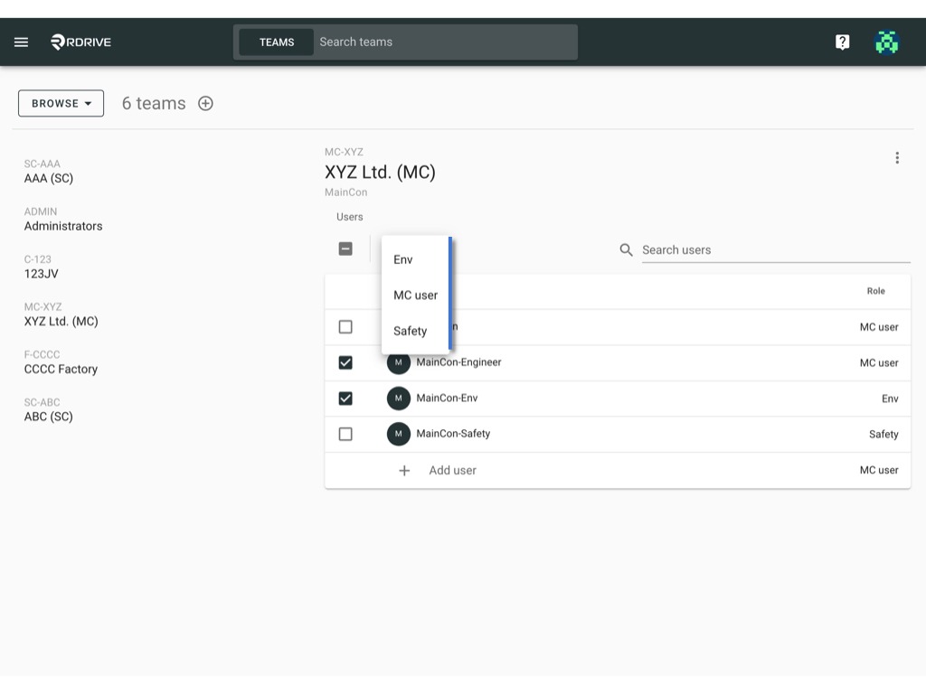Image resolution: width=926 pixels, height=694 pixels.
Task: Open the Add user role dropdown
Action: pos(879,470)
